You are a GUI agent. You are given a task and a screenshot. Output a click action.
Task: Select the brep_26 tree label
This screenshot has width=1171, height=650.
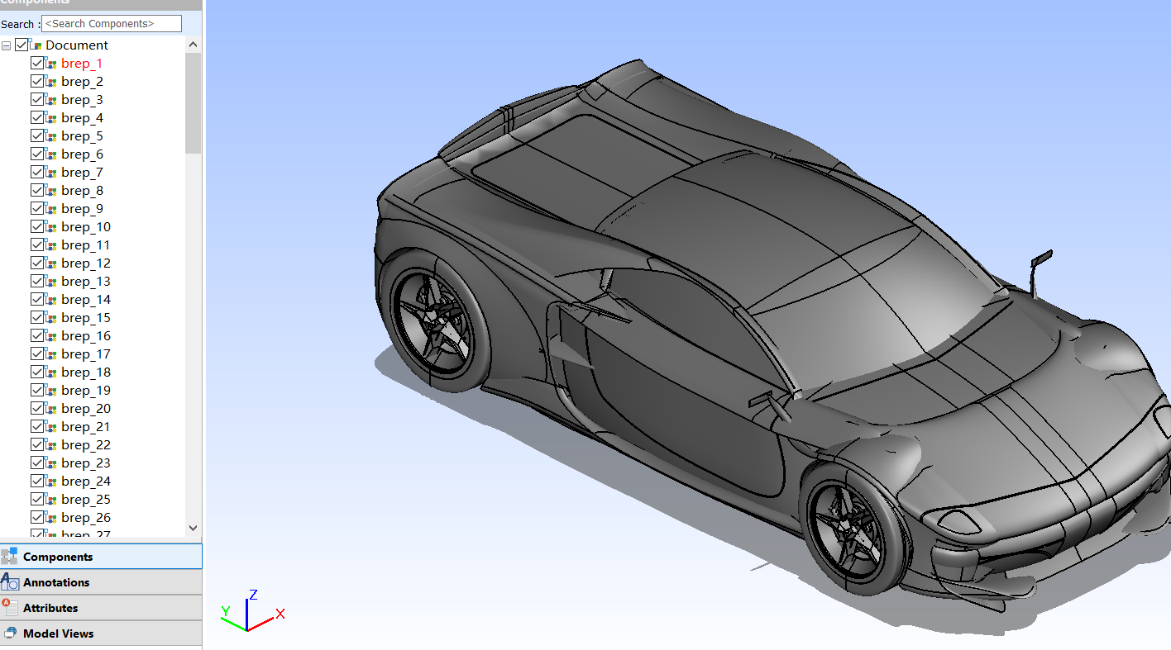click(86, 517)
